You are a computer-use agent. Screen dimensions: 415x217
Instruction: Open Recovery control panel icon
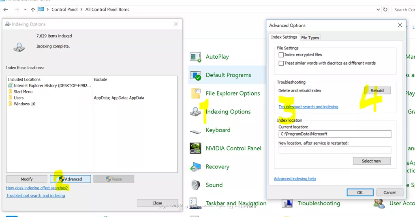[195, 167]
